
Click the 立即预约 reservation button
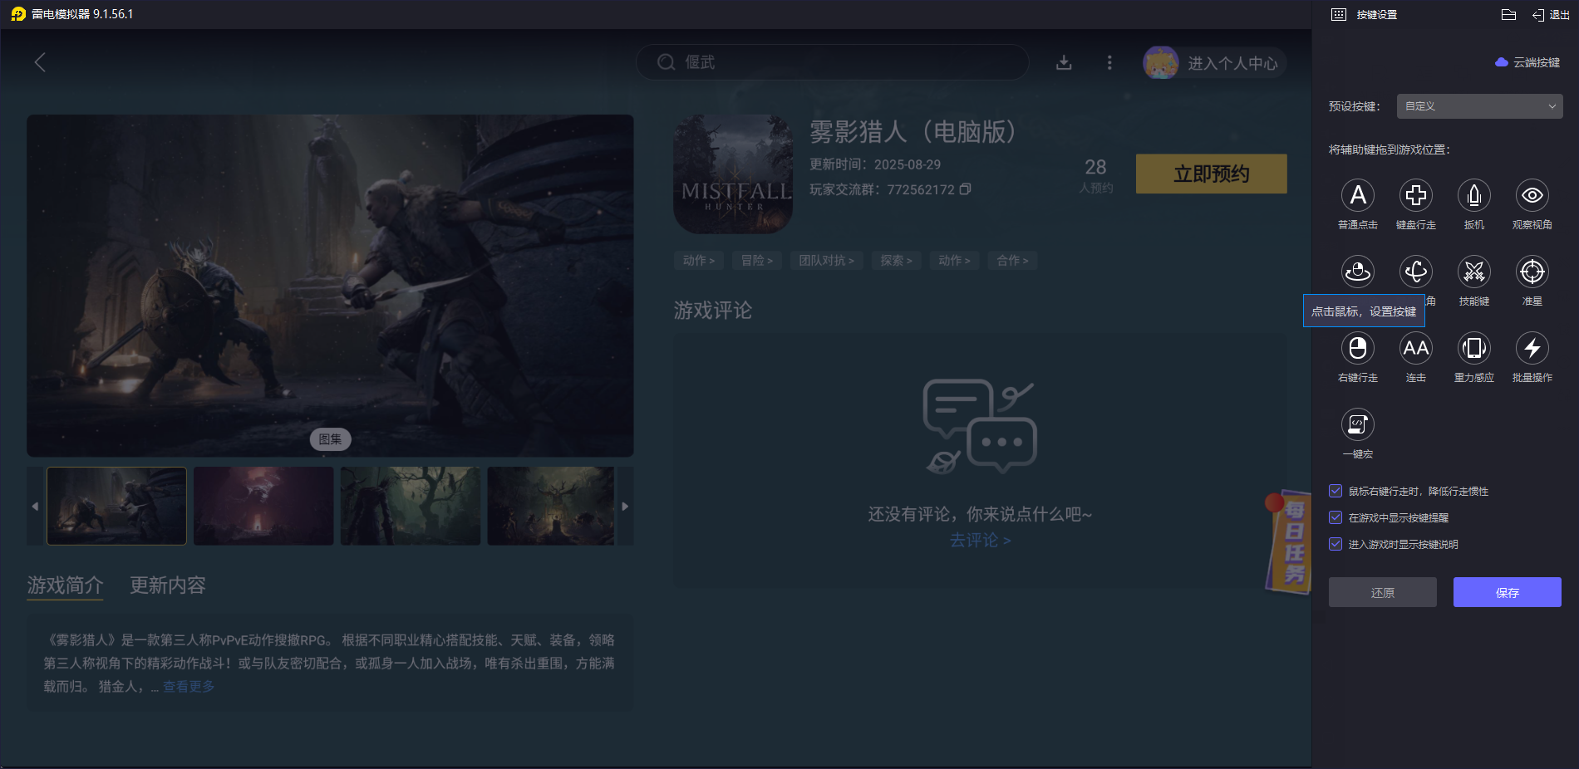click(1211, 174)
